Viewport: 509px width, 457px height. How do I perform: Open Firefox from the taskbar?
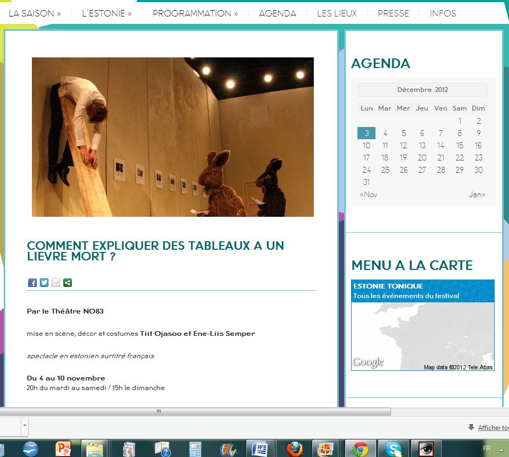(x=295, y=449)
